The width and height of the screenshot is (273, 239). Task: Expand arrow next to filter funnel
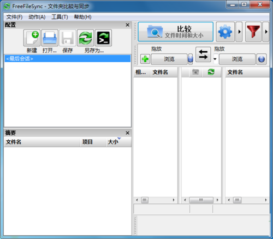[266, 32]
